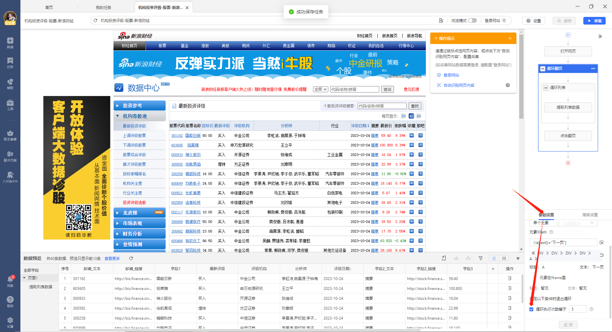This screenshot has height=332, width=612.
Task: Click 循环翻页 three-dot options menu
Action: (x=593, y=69)
